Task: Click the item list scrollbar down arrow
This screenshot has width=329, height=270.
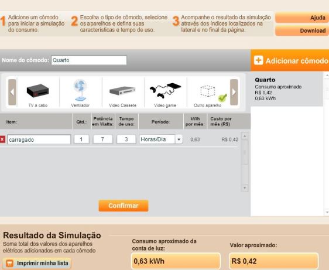Action: [x=245, y=187]
